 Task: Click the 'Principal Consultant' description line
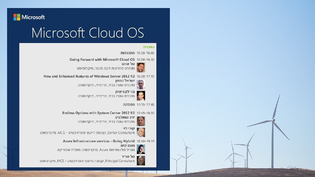pyautogui.click(x=87, y=161)
